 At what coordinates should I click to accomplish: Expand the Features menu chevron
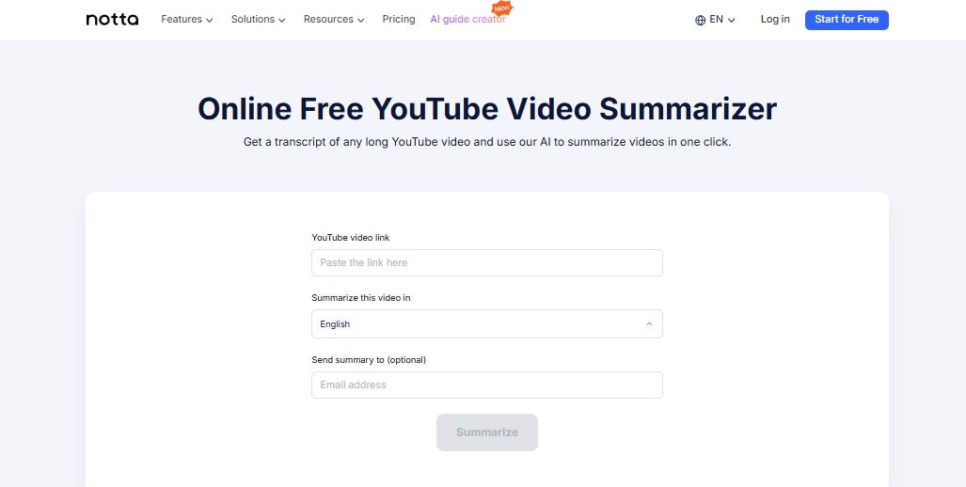pyautogui.click(x=210, y=21)
